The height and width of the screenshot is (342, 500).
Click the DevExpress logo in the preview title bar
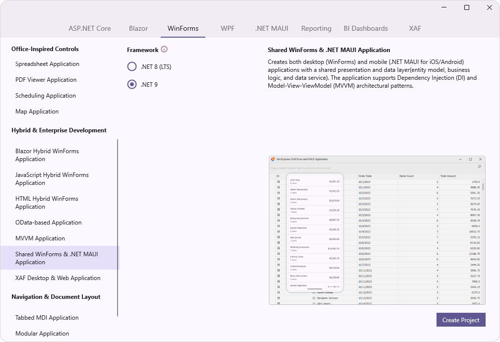pos(272,159)
